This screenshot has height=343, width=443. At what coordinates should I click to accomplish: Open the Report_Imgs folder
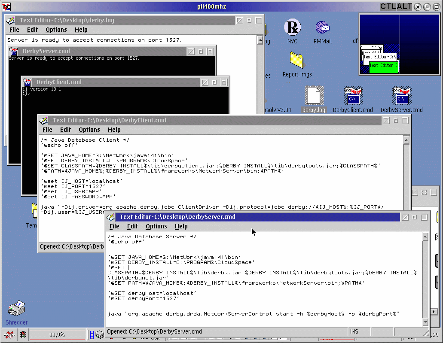(x=297, y=60)
